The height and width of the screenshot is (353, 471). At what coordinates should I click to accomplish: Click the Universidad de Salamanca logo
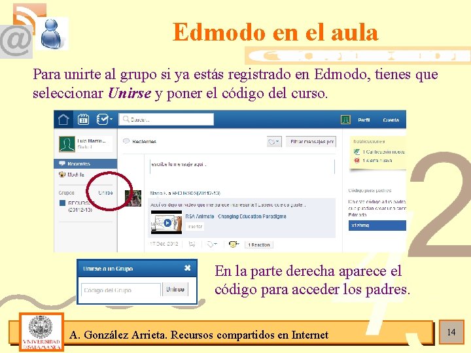[x=41, y=332]
